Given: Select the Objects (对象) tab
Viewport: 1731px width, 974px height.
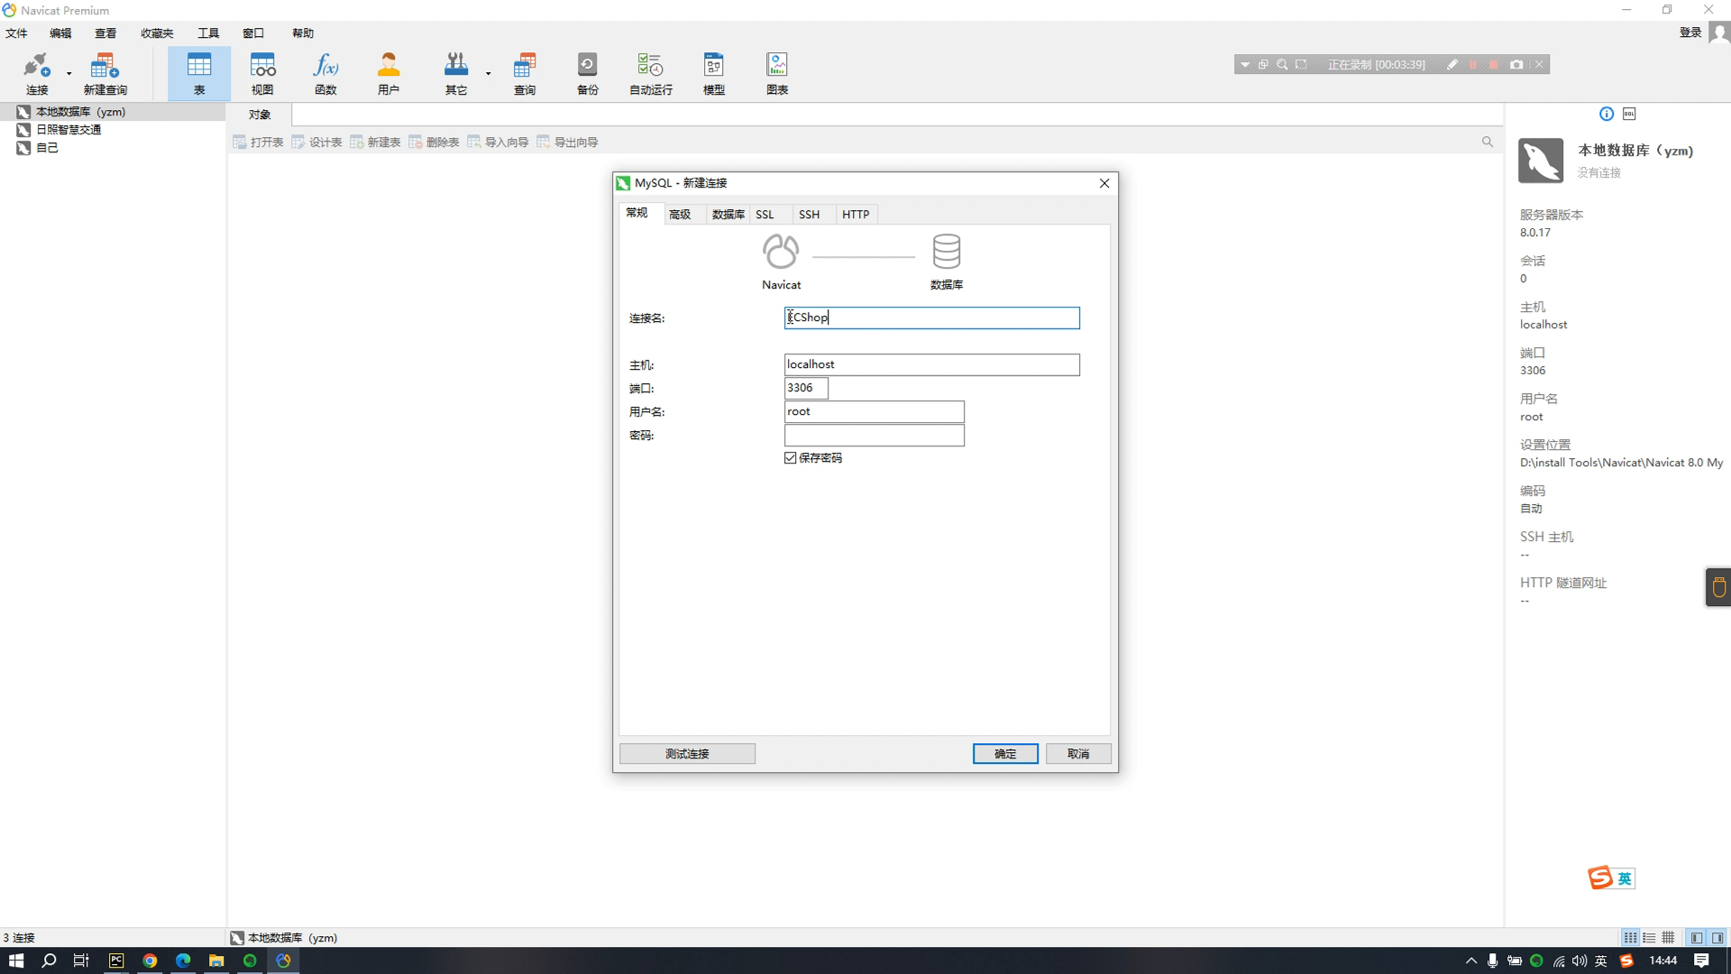Looking at the screenshot, I should click(x=260, y=115).
